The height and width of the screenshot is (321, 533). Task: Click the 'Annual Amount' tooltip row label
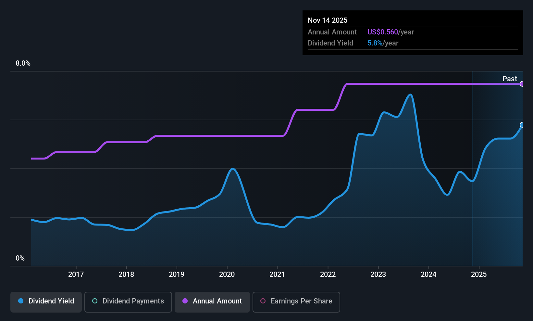coord(332,32)
